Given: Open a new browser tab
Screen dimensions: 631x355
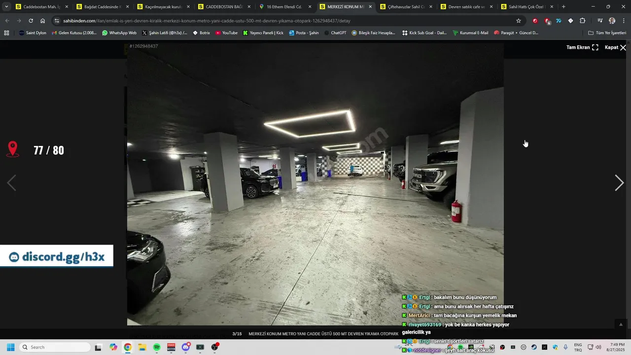Looking at the screenshot, I should pos(563,7).
